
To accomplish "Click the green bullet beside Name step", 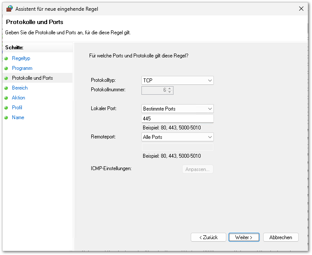I will 6,117.
